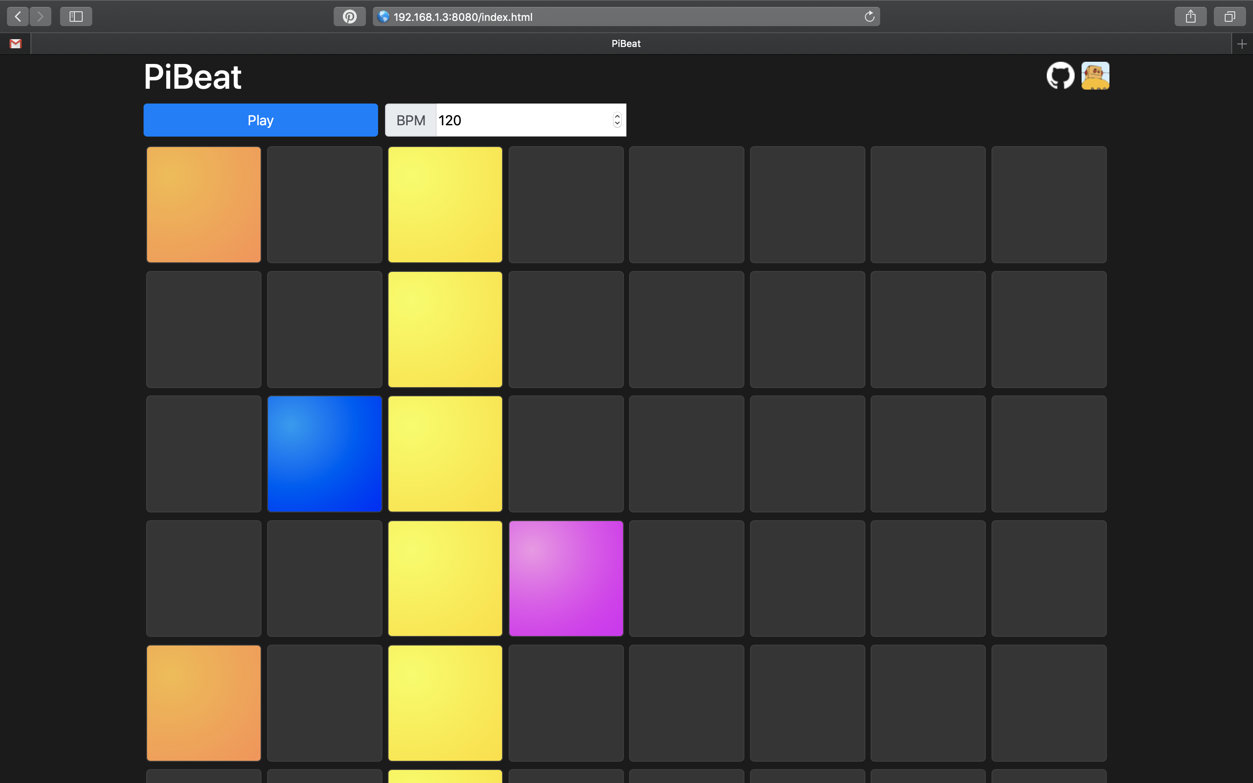Open the PiBeat GitHub repository

pos(1060,76)
